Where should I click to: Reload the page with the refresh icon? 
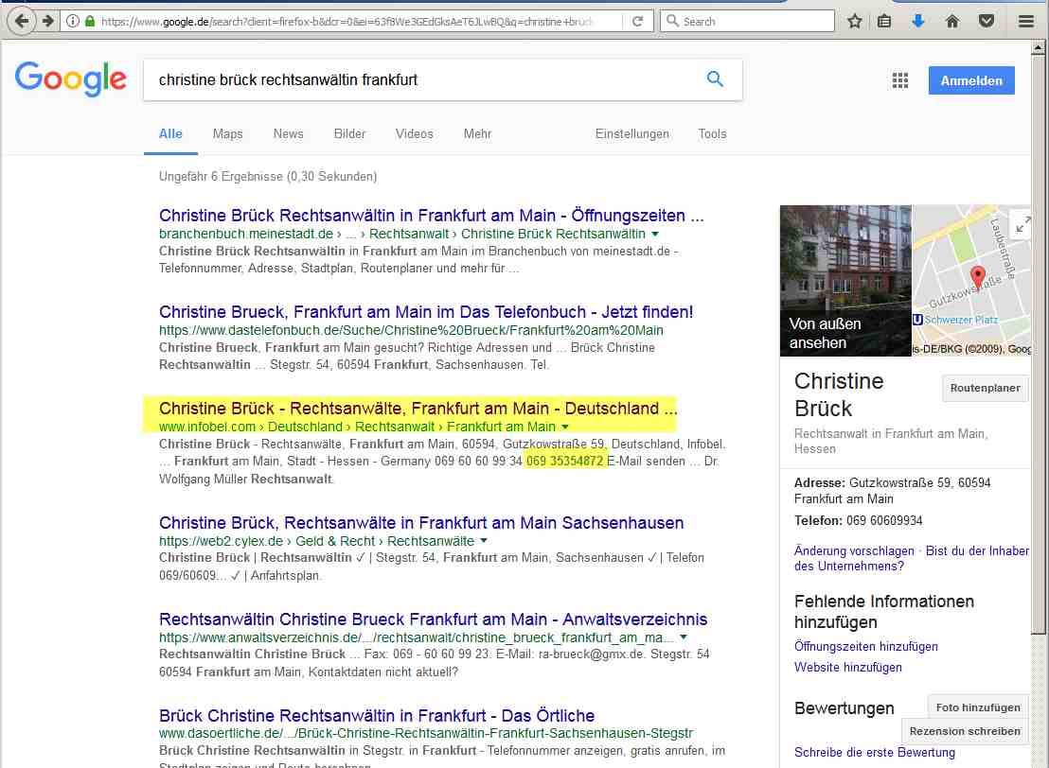pos(637,21)
